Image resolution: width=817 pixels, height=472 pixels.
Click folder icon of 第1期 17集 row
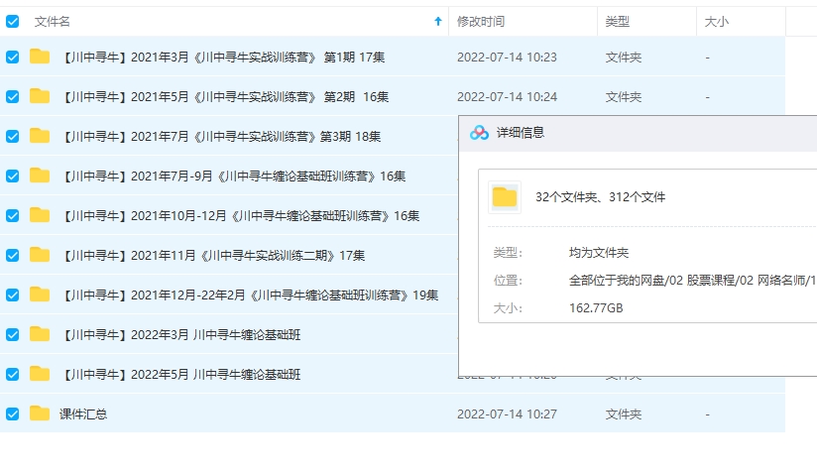click(40, 57)
